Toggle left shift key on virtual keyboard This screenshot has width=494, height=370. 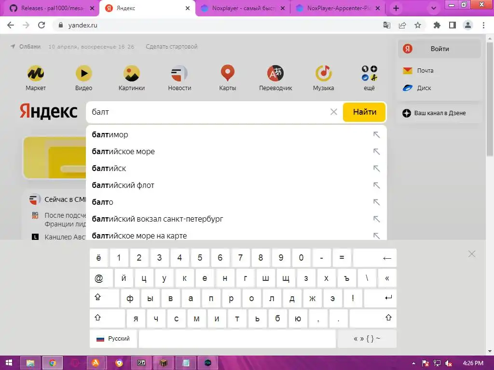click(107, 318)
